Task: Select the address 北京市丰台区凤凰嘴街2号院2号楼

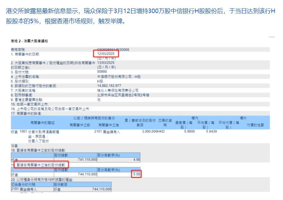Action: pos(123,95)
